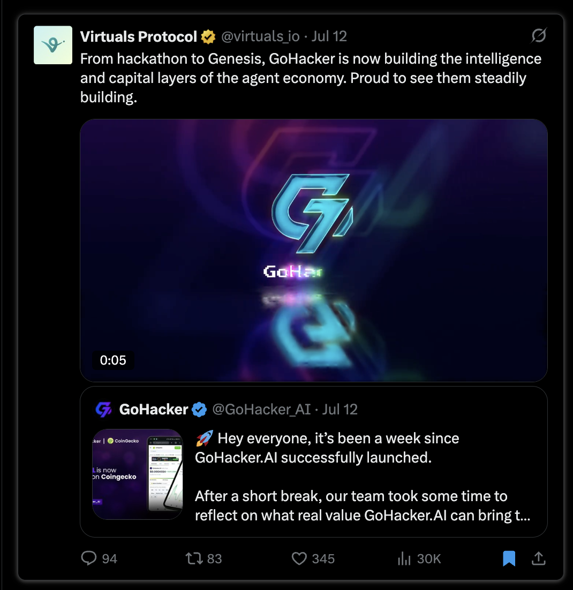Click the GoHacker logo avatar in quoted tweet
This screenshot has width=573, height=590.
103,410
